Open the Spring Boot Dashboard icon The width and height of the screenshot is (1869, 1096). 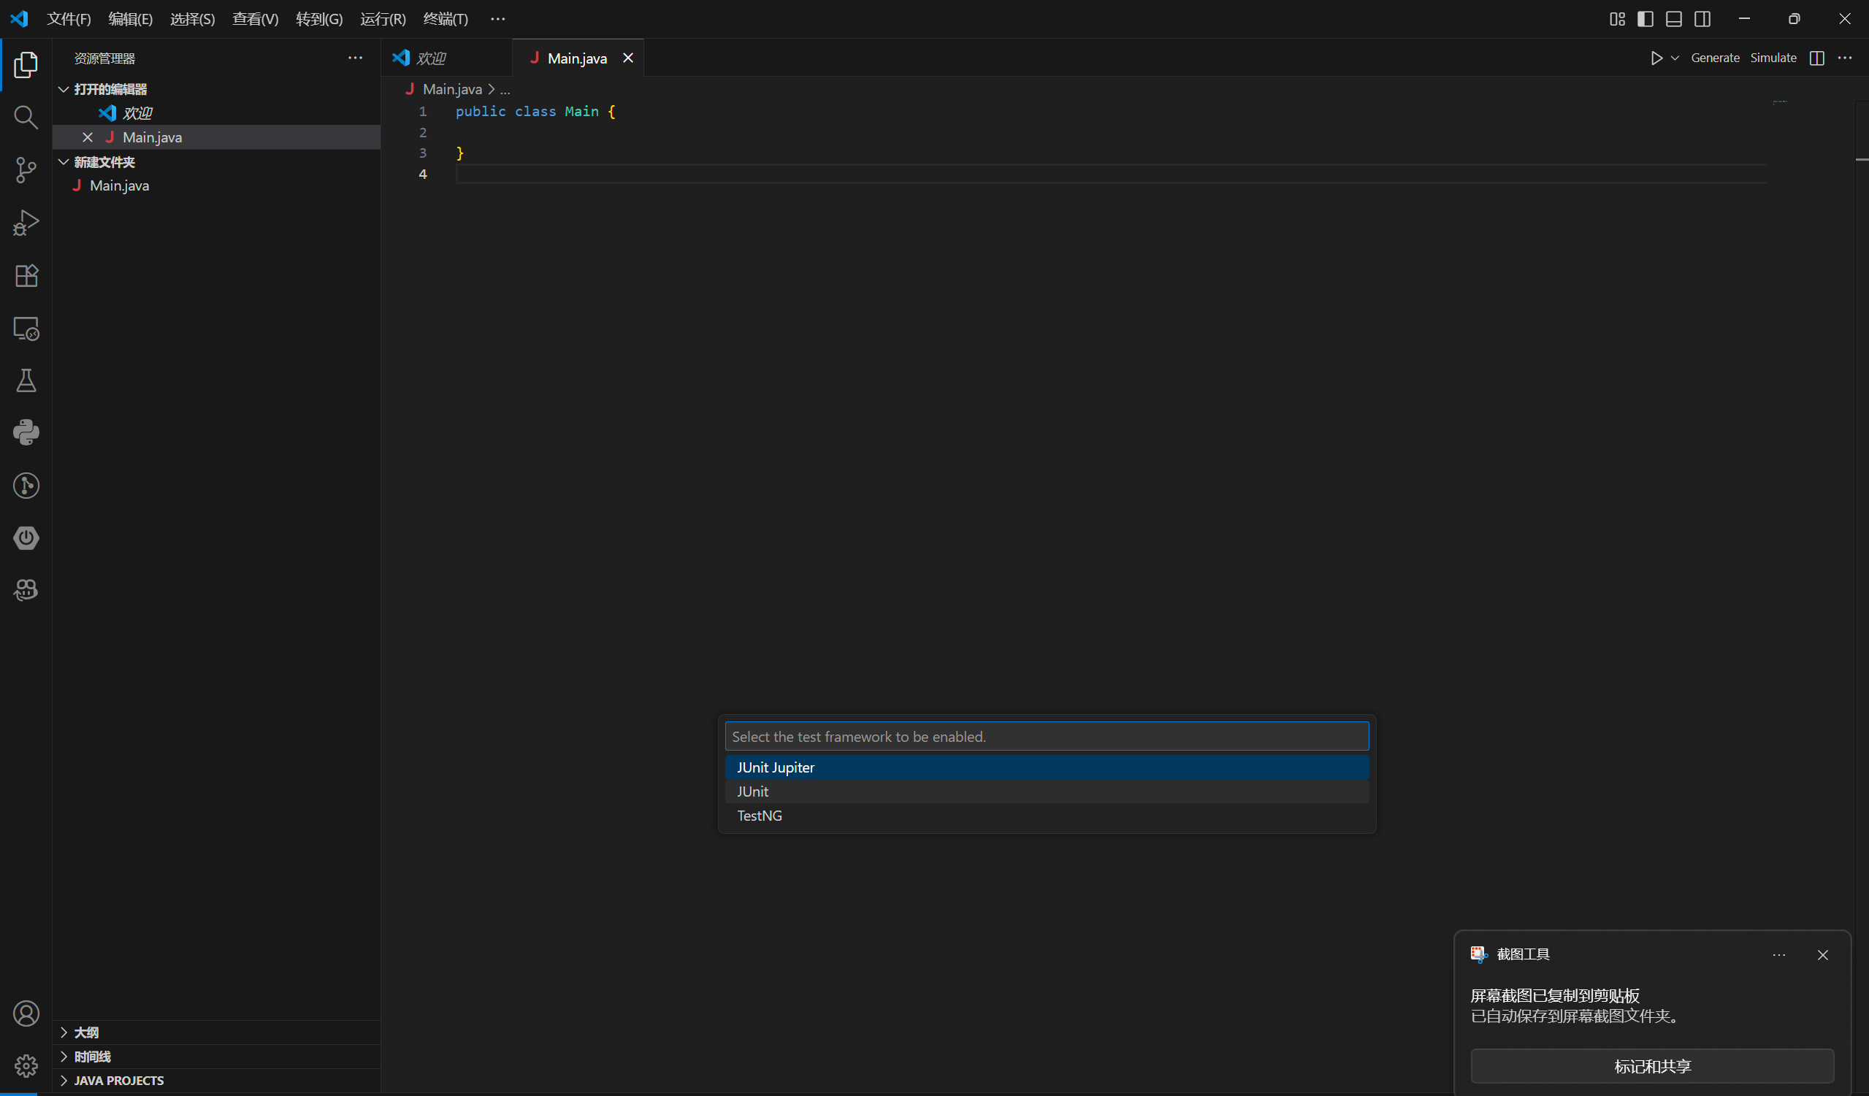[26, 537]
